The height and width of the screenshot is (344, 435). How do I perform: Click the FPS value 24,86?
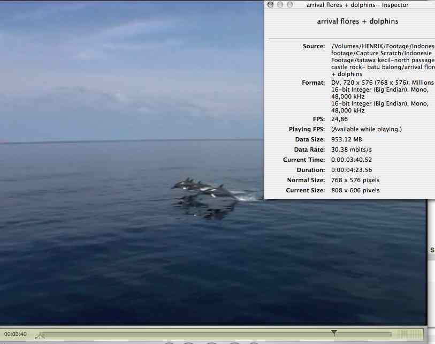pos(339,119)
